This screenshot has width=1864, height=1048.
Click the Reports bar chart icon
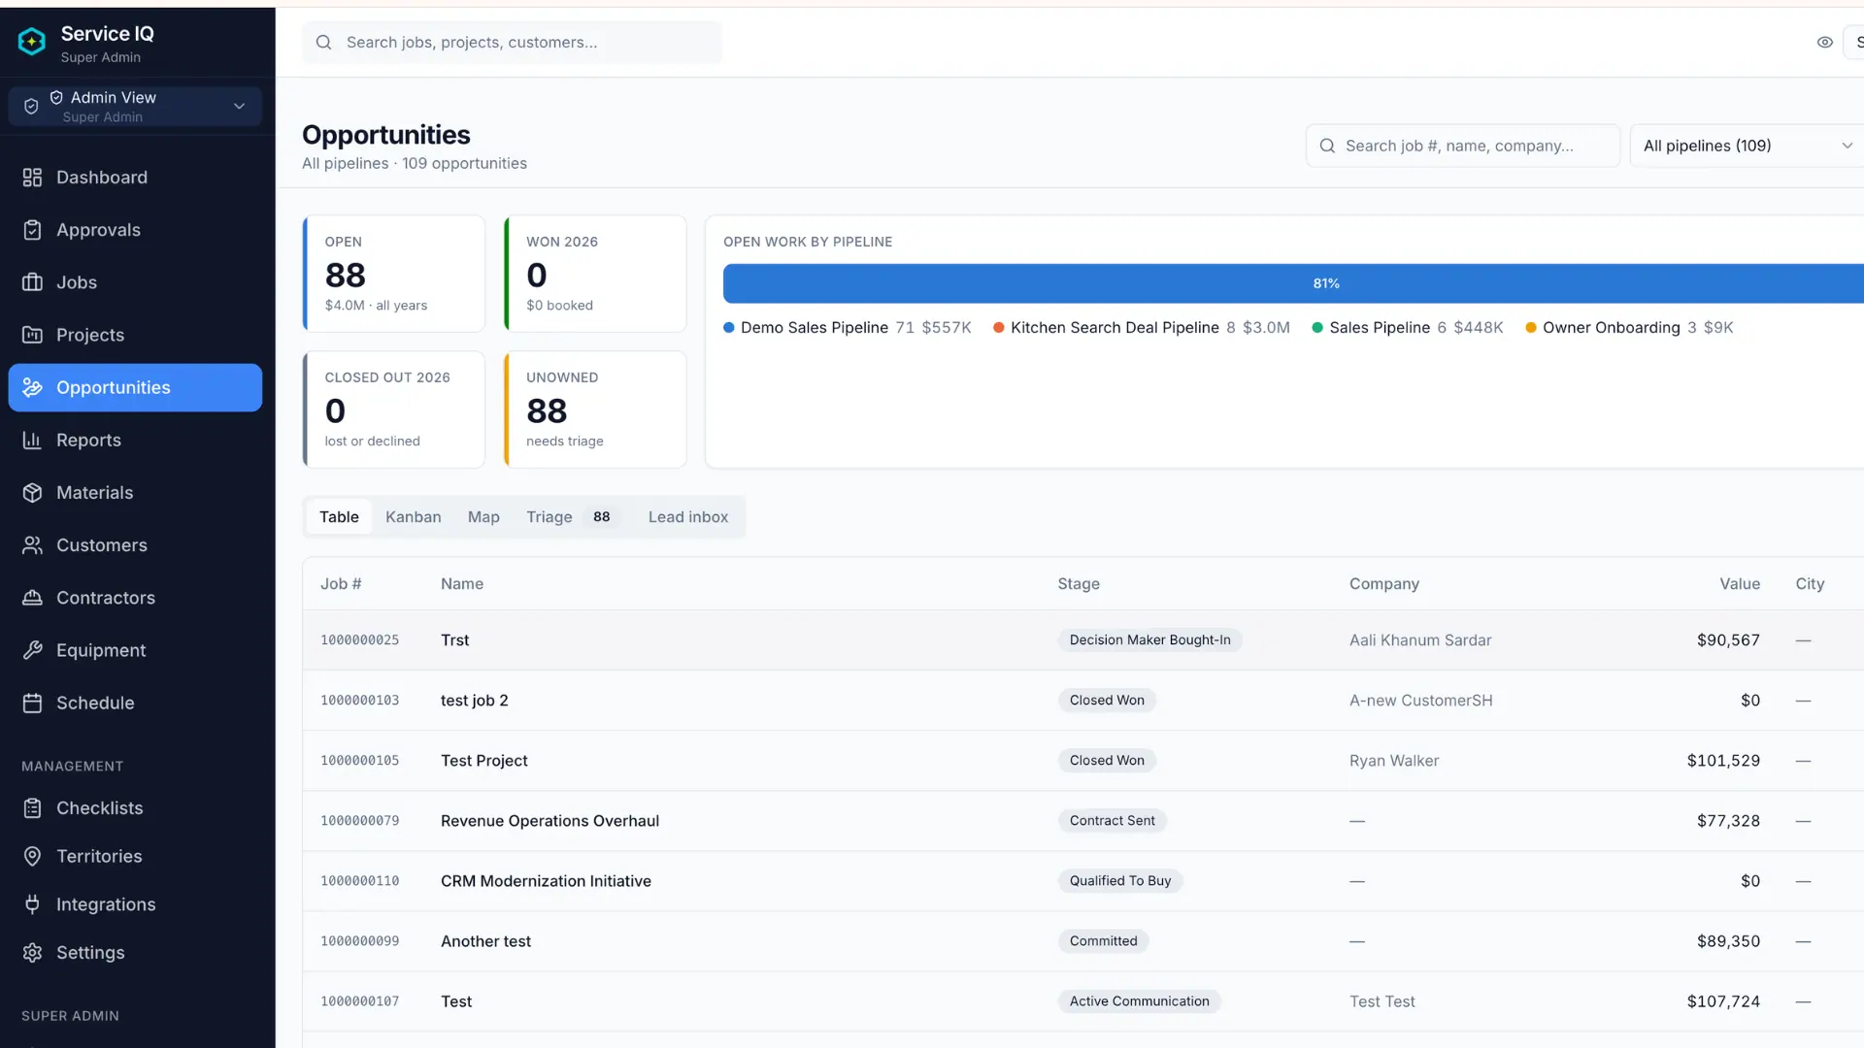pos(32,440)
